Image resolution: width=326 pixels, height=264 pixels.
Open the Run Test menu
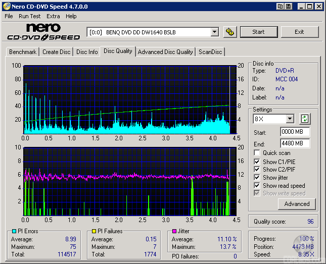[30, 16]
